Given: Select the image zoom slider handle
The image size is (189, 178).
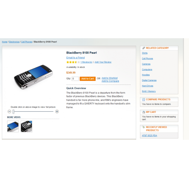Looking at the screenshot, I should [x=13, y=112].
